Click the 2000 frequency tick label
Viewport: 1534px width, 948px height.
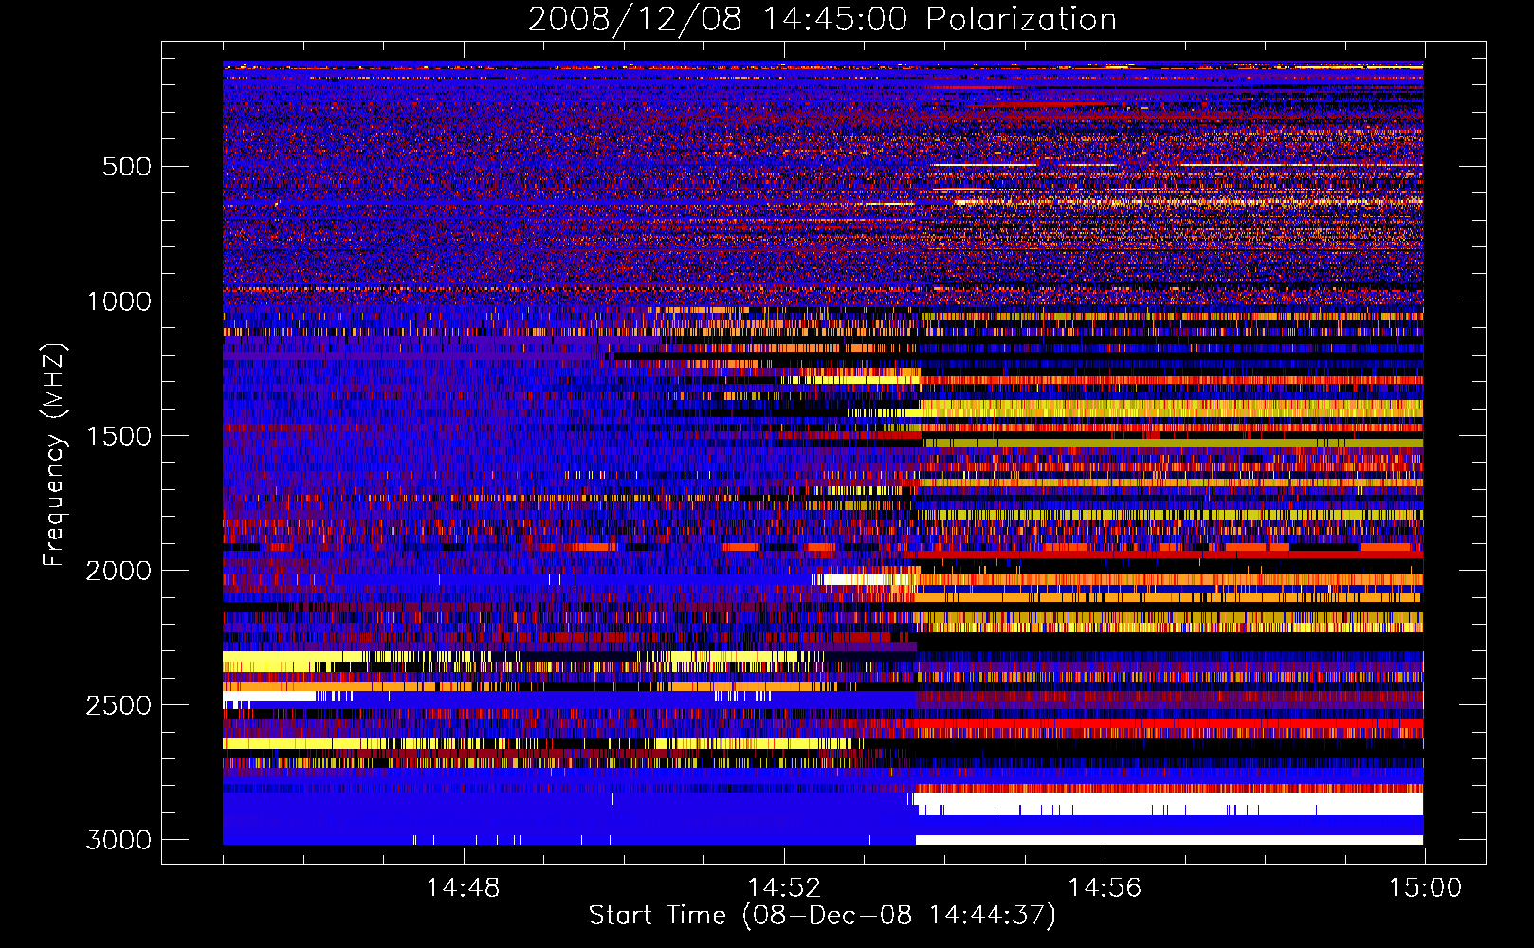[x=119, y=571]
